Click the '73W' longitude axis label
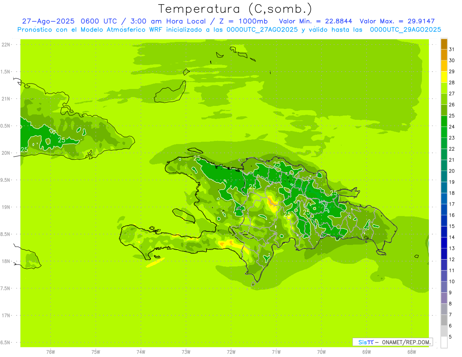 point(186,352)
